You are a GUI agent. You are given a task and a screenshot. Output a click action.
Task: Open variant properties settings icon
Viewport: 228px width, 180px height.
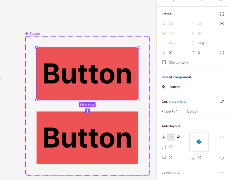click(222, 102)
